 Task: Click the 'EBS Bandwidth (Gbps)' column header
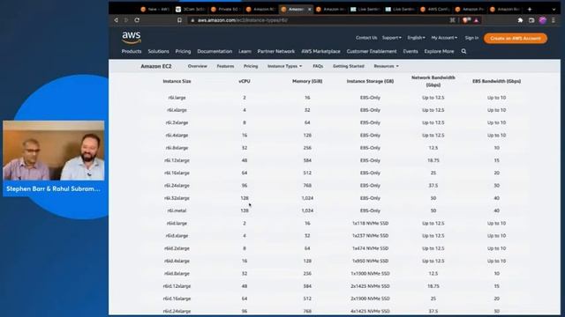(x=496, y=81)
